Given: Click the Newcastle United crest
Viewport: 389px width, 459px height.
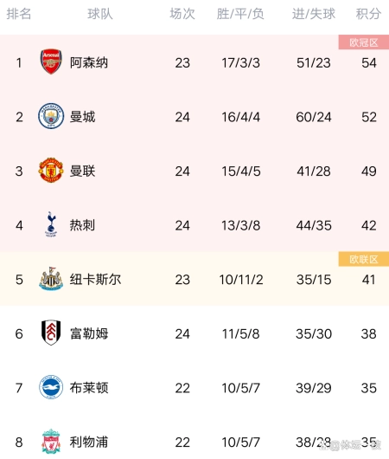Looking at the screenshot, I should click(51, 278).
